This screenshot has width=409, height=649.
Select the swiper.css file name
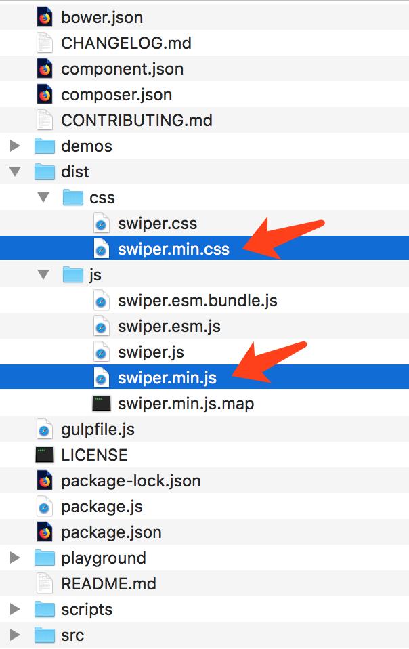[158, 224]
